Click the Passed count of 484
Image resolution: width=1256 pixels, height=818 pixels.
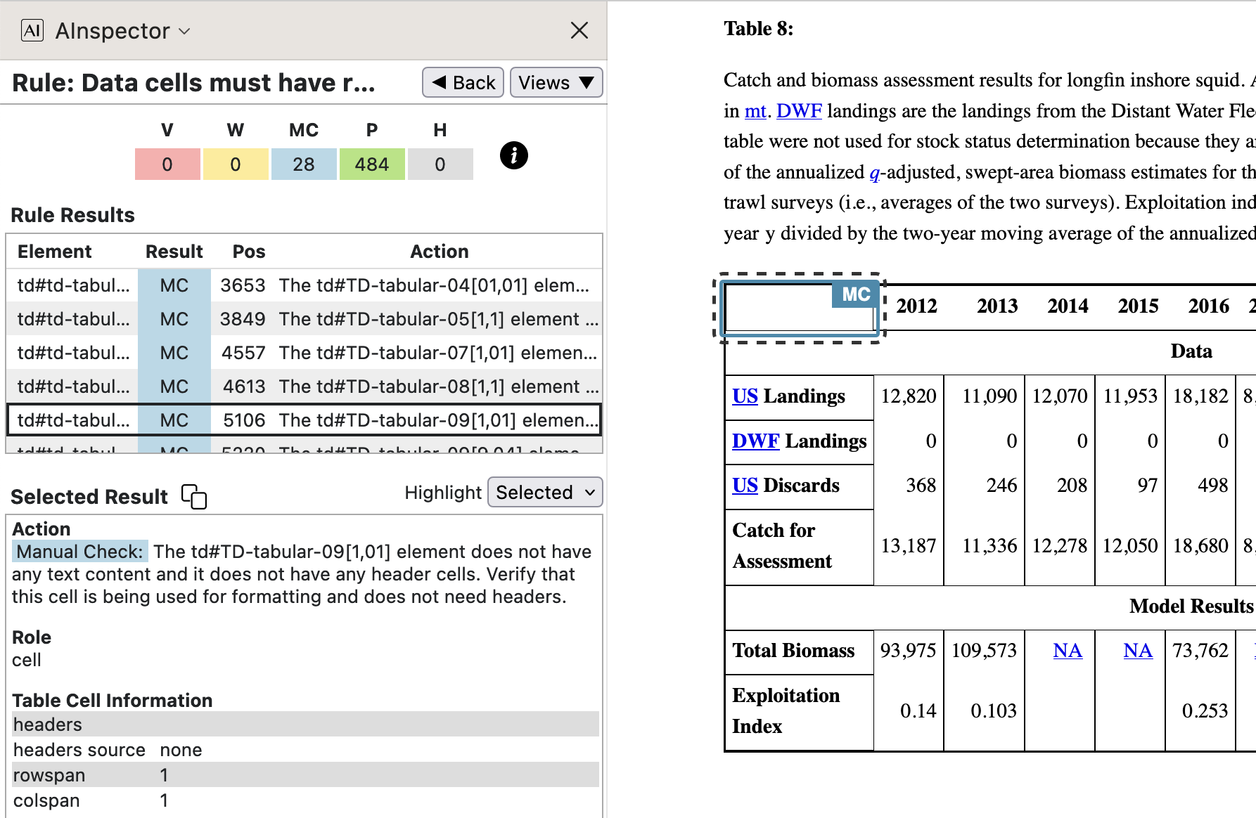pyautogui.click(x=371, y=164)
